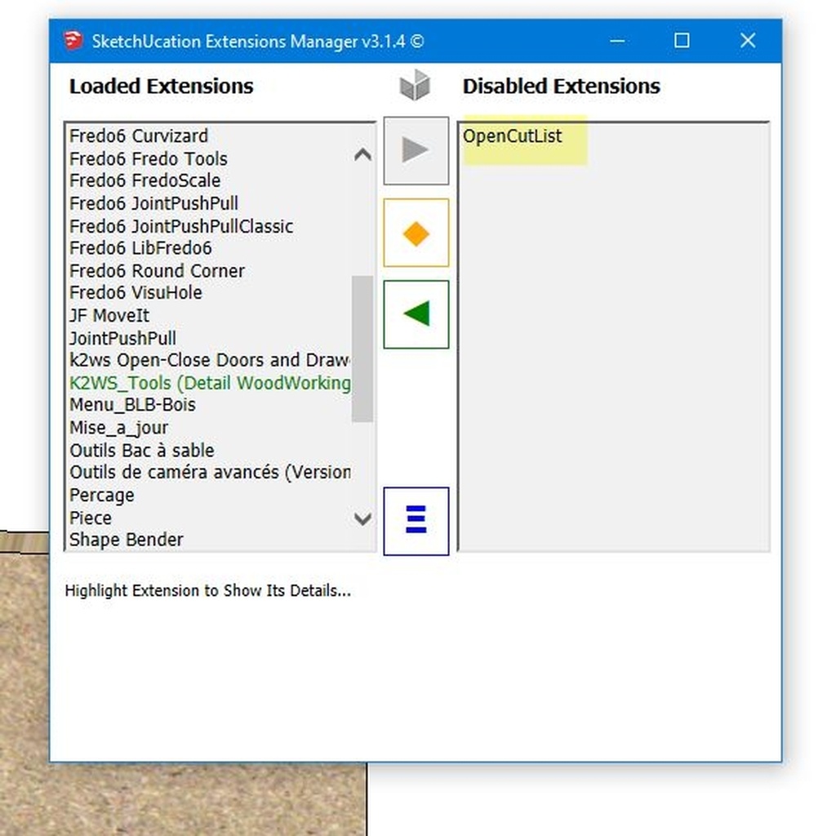Select k2ws Open-Close Doors and Draw entry
Image resolution: width=827 pixels, height=836 pixels.
210,360
